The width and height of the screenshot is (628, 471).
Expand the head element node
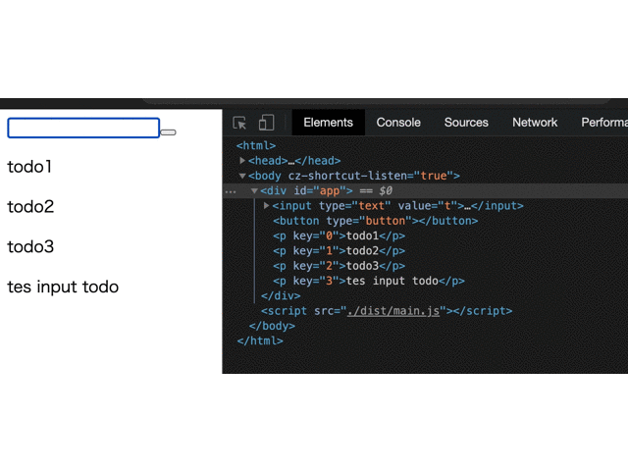pos(242,161)
